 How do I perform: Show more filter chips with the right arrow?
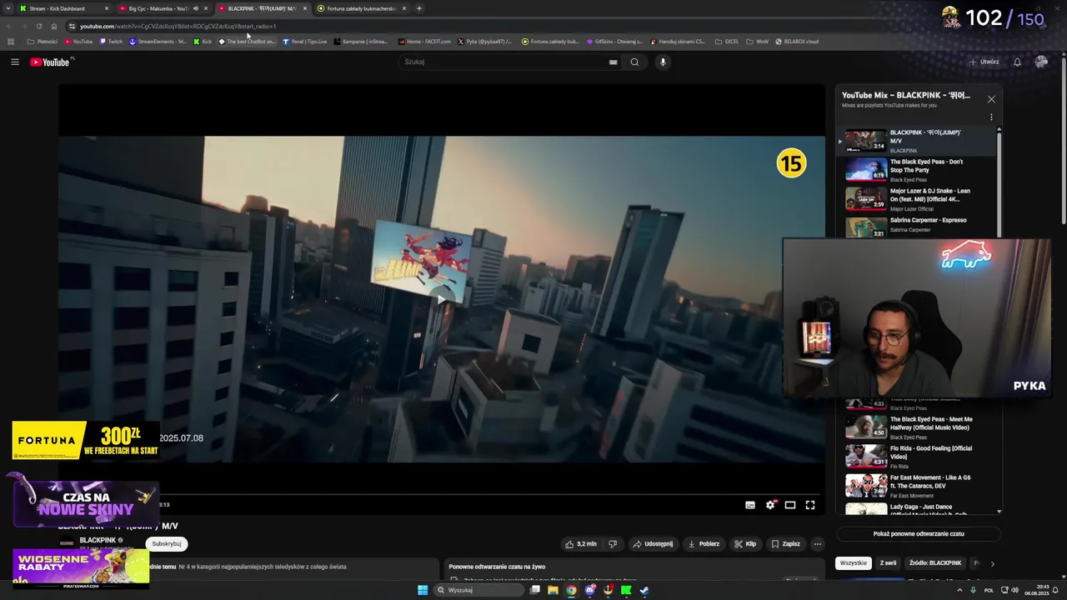click(992, 563)
